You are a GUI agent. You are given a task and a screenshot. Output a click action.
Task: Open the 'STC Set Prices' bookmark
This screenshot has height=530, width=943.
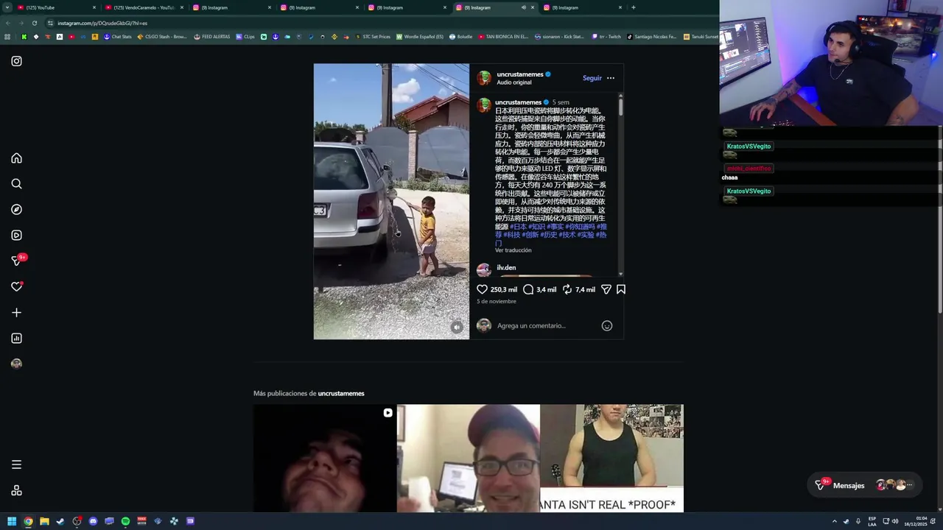click(x=372, y=36)
